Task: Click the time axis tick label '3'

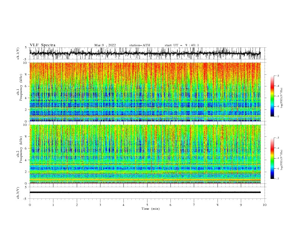Action: point(100,205)
